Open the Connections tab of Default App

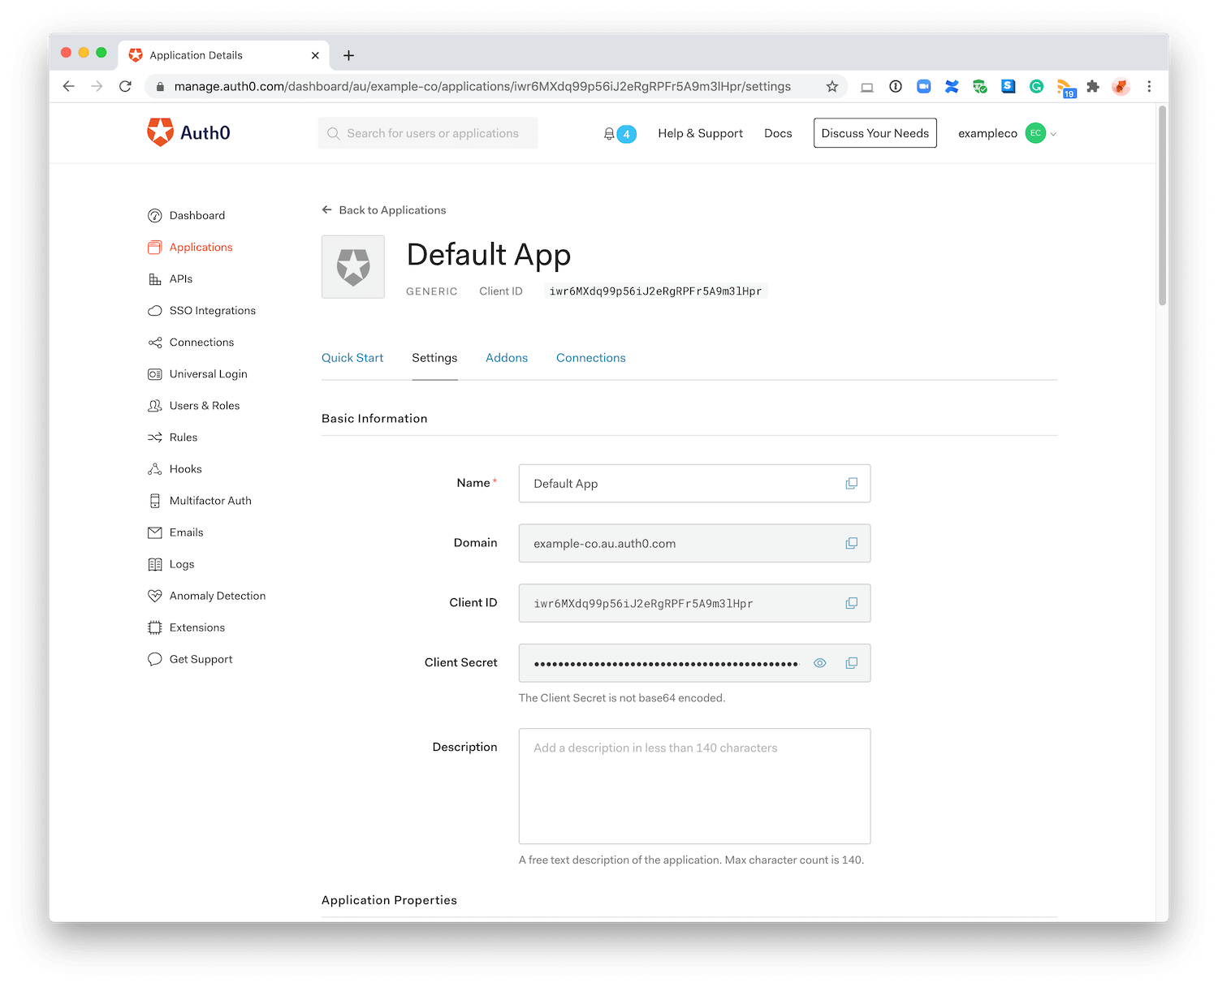click(x=591, y=358)
